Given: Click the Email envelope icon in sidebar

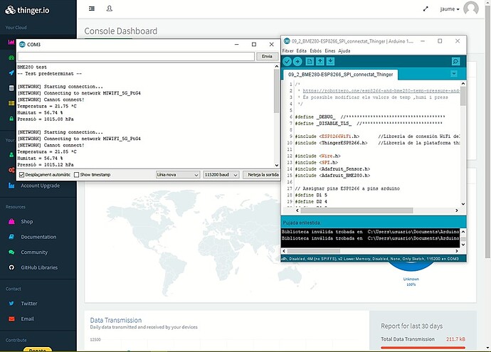Looking at the screenshot, I should (x=11, y=319).
